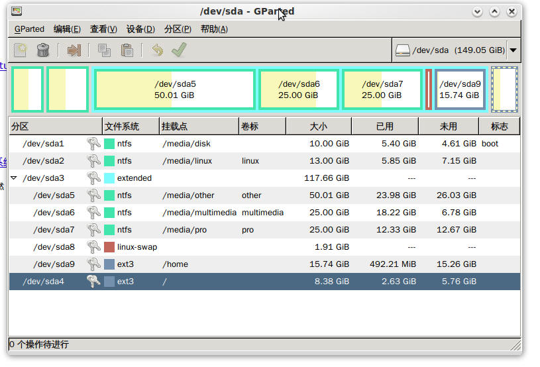Select the /dev/sda2 row in partition list

pos(264,161)
